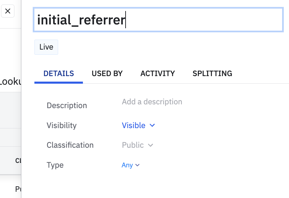Click the chevron next to Any
This screenshot has width=289, height=198.
point(138,165)
